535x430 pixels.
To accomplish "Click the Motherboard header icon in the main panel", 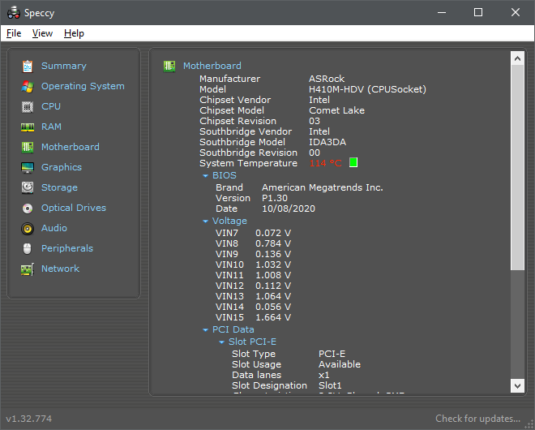I will point(169,66).
